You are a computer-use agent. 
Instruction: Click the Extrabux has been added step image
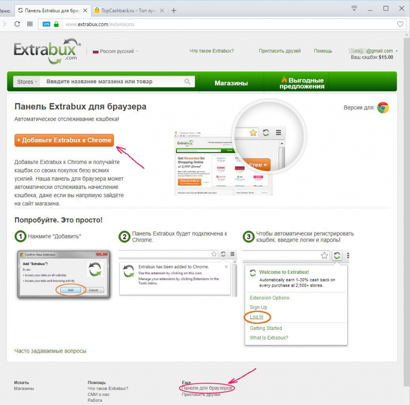click(178, 273)
